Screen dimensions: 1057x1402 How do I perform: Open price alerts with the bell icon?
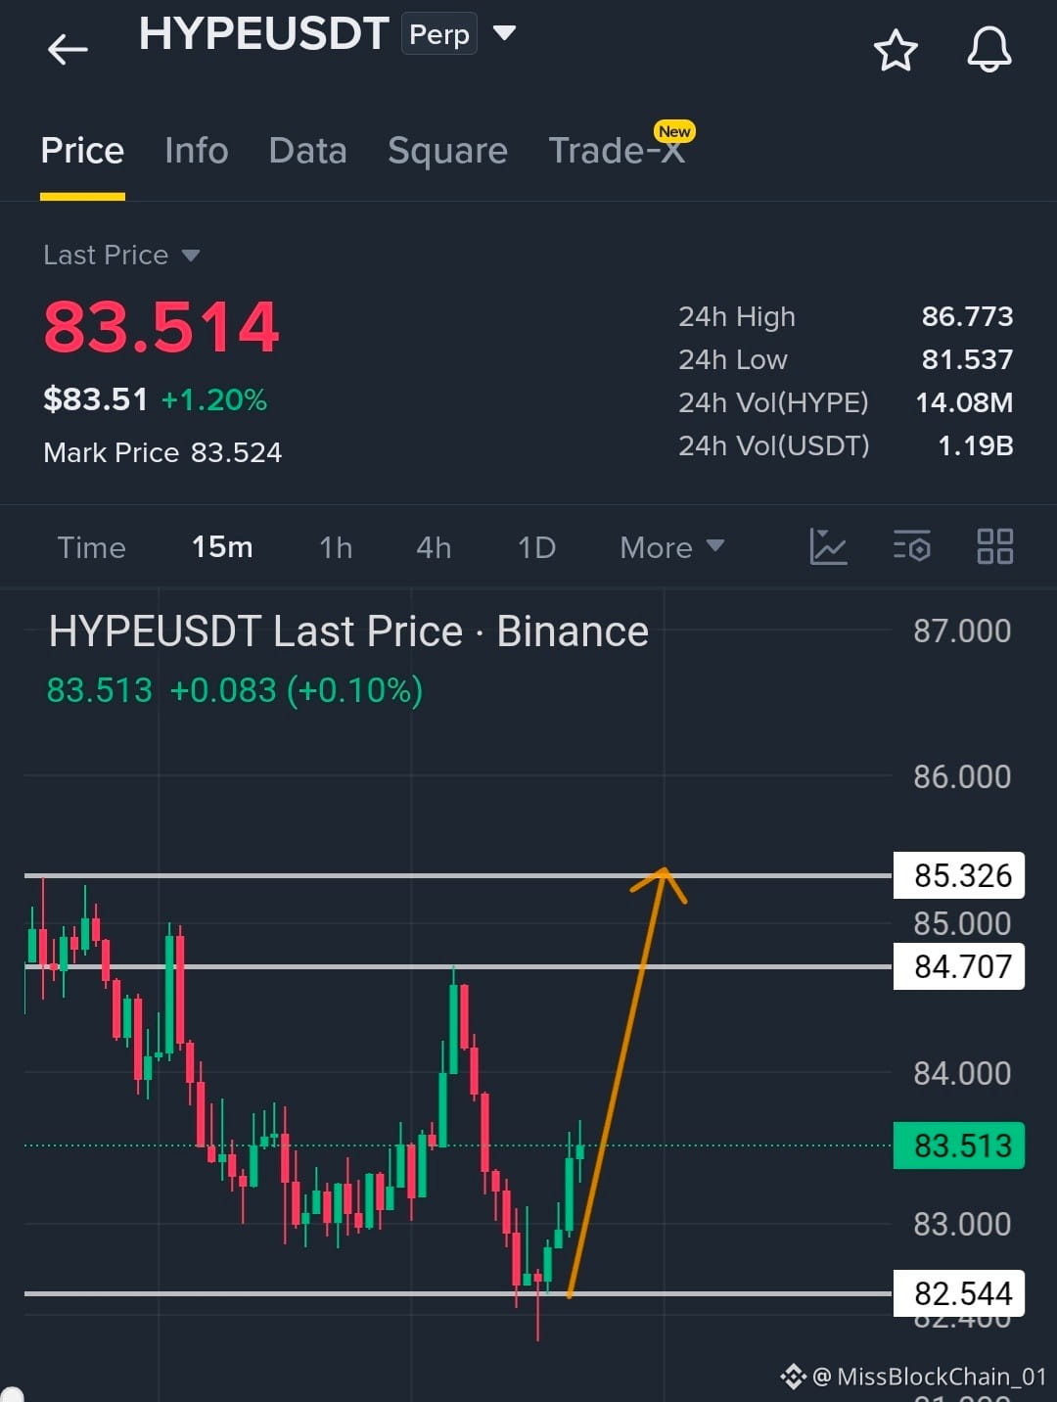[x=989, y=49]
